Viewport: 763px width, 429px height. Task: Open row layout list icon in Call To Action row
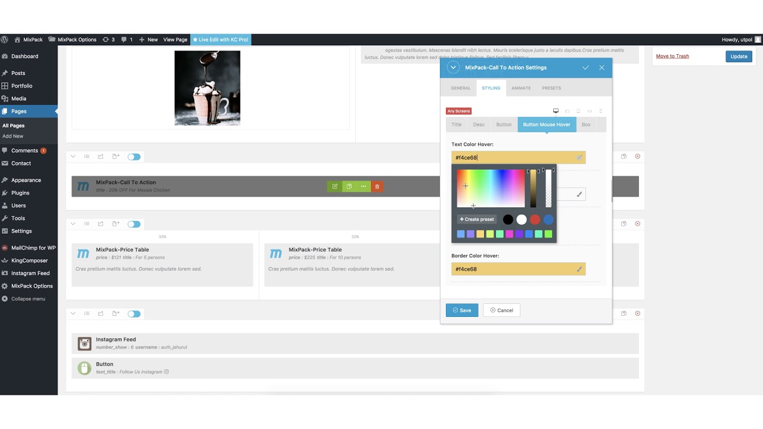click(86, 157)
